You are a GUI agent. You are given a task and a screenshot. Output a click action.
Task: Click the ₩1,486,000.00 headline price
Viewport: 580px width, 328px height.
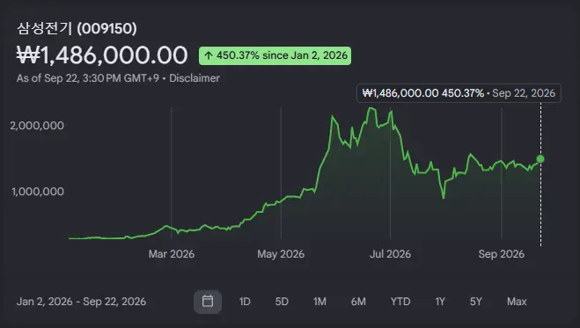[x=102, y=55]
